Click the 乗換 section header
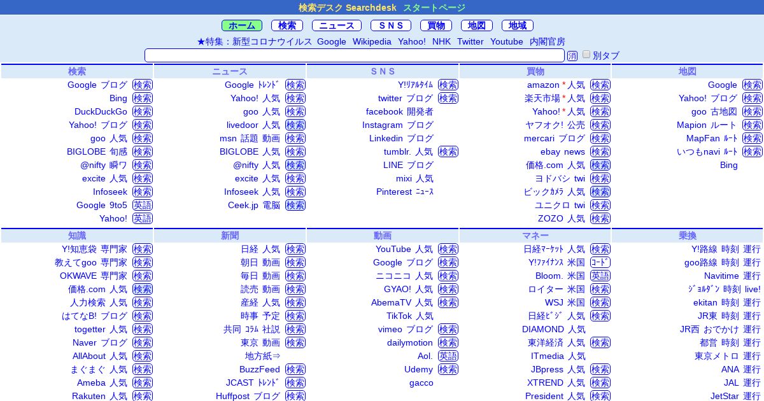Screen dimensions: 764x401 pyautogui.click(x=688, y=236)
